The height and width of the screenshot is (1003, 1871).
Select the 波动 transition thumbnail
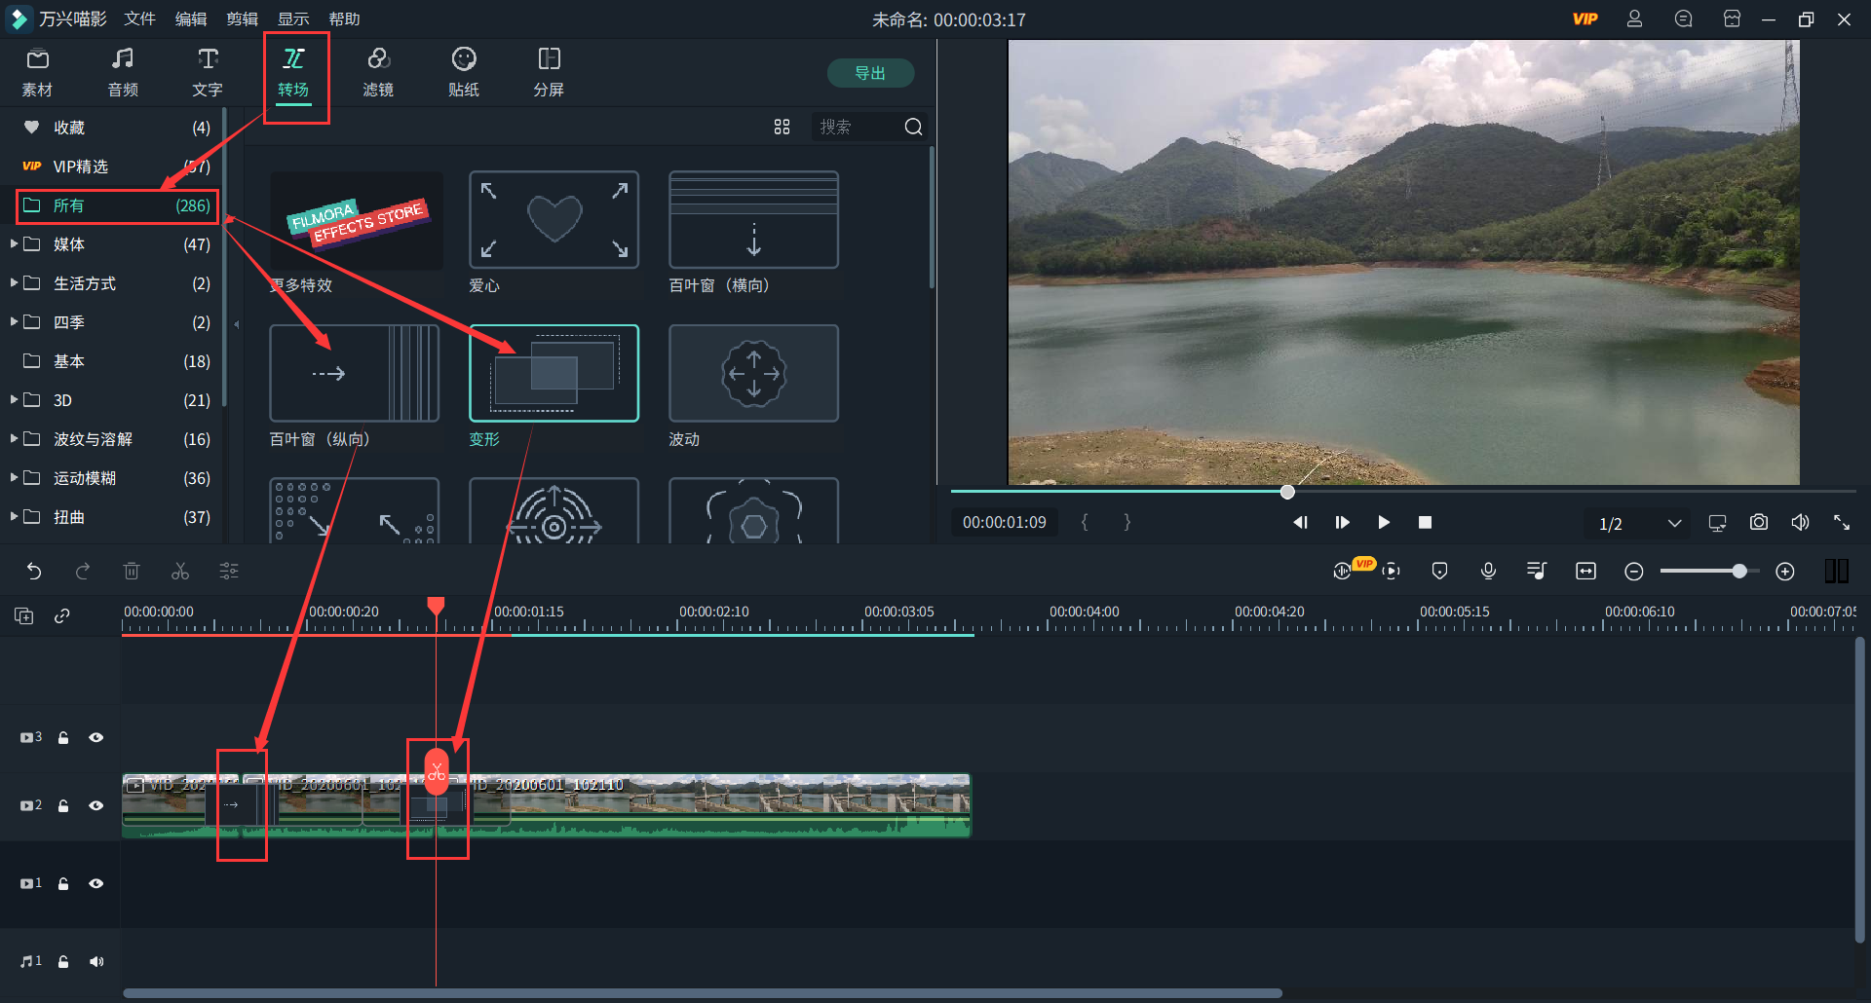pos(753,373)
